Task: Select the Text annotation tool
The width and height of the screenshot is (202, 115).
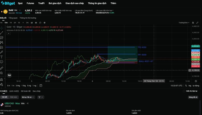Action: (x=1, y=57)
